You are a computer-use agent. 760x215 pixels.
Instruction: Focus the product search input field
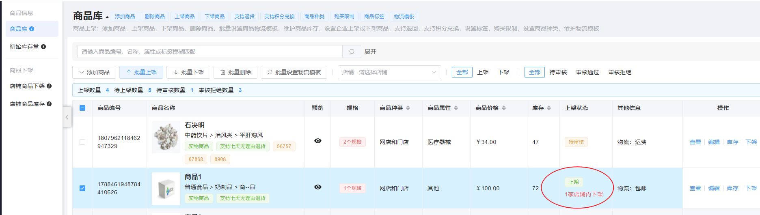209,52
